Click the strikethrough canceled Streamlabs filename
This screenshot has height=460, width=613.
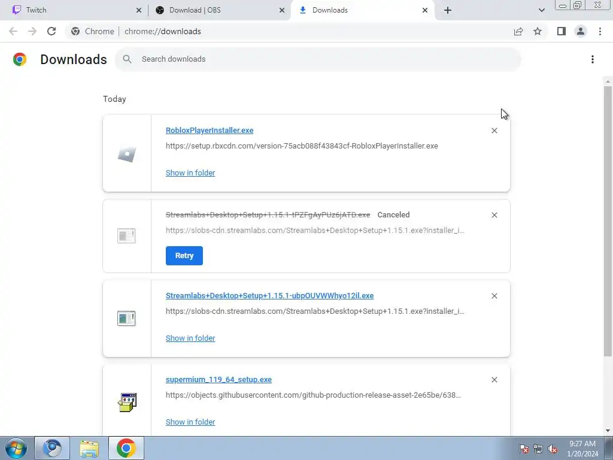[268, 215]
